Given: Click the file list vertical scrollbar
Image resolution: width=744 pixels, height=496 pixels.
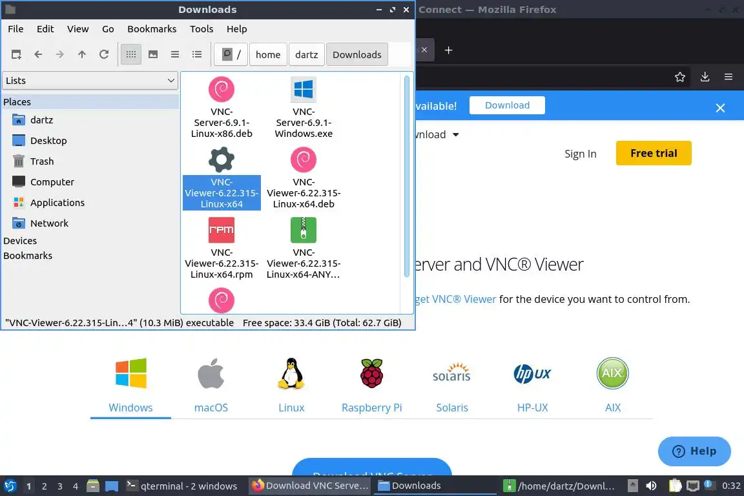Looking at the screenshot, I should [407, 176].
